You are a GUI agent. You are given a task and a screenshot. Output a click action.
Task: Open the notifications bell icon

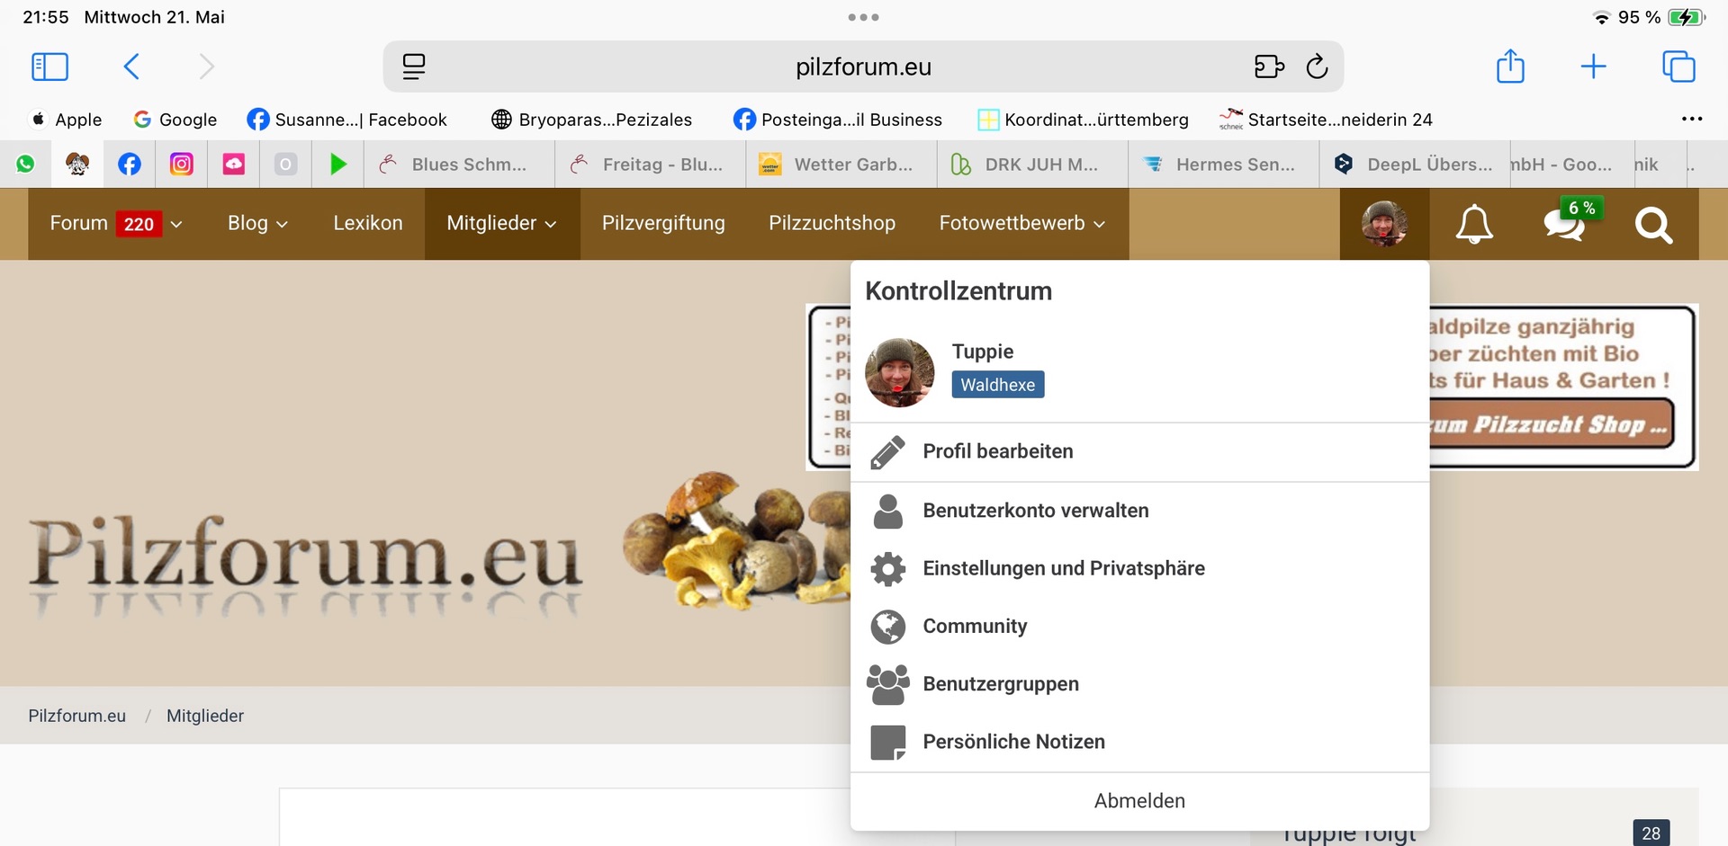coord(1474,224)
